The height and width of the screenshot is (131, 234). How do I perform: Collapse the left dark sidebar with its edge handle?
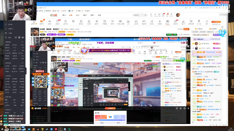26,71
